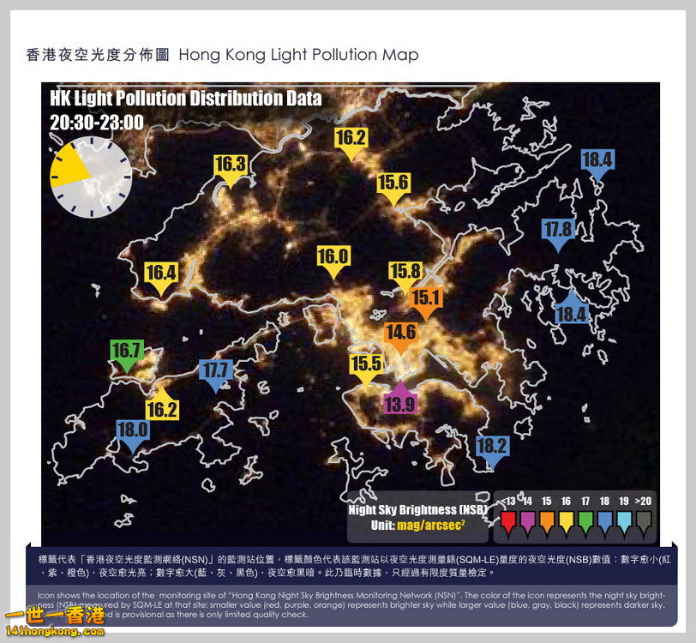Select the blue 17.8 station marker
Screen dimensions: 696x643
point(558,231)
